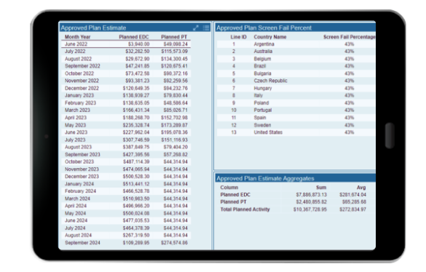Click the Line ID column header
Image resolution: width=426 pixels, height=272 pixels.
[238, 37]
